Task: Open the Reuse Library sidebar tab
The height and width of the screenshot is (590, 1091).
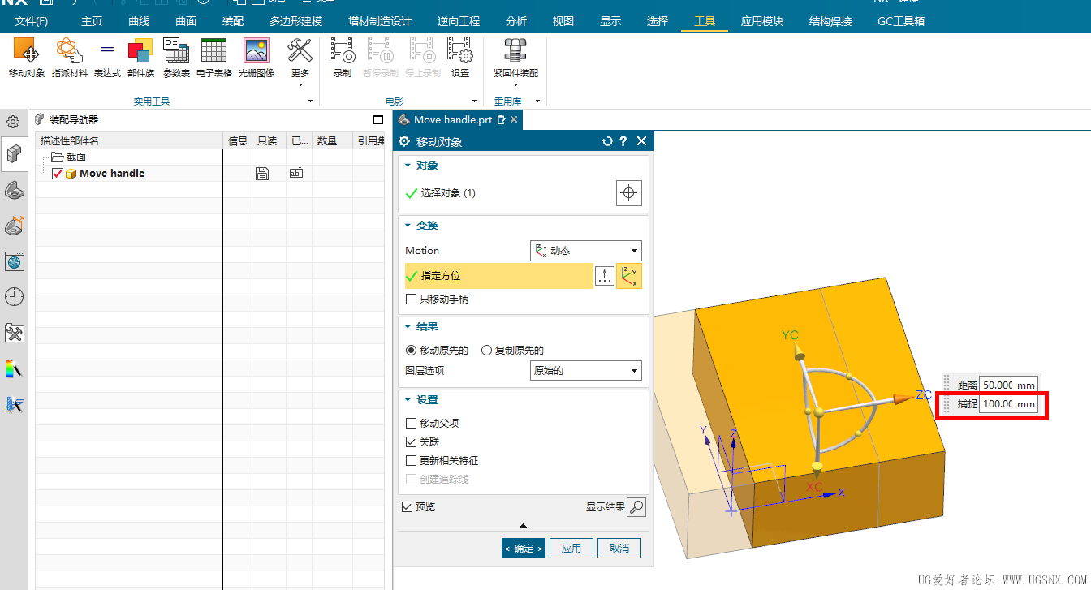Action: coord(14,226)
